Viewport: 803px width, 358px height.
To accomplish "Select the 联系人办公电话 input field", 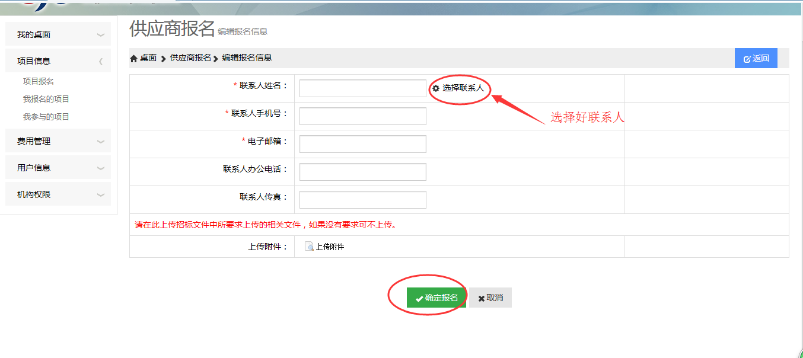I will [362, 172].
